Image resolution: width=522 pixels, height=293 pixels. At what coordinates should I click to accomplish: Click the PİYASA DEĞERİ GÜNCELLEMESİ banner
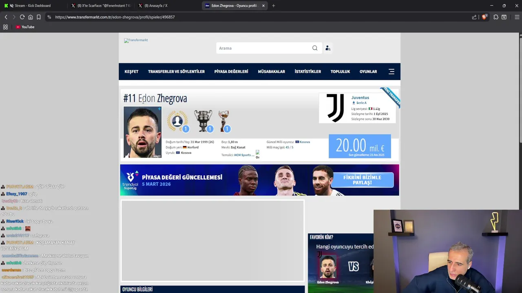[259, 180]
